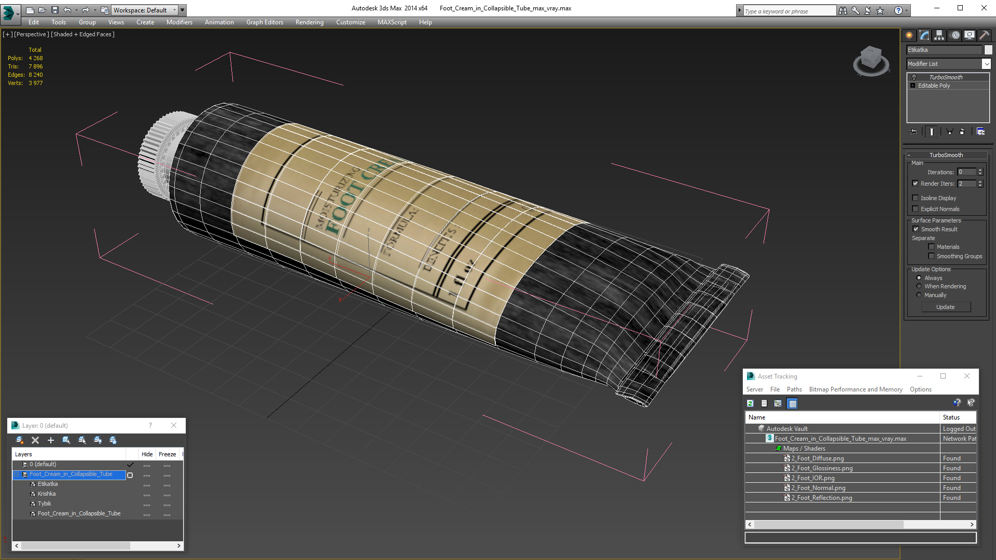The height and width of the screenshot is (560, 996).
Task: Click the Pin Stack icon
Action: click(914, 132)
